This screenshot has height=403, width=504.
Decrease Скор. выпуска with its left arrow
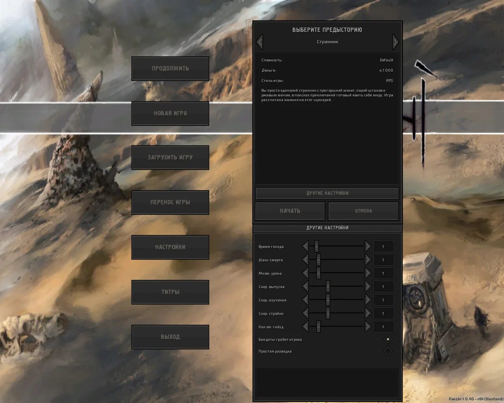(306, 287)
